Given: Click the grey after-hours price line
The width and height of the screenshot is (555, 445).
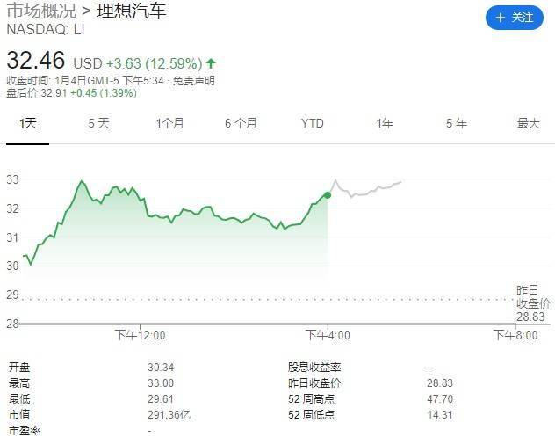Looking at the screenshot, I should [366, 189].
